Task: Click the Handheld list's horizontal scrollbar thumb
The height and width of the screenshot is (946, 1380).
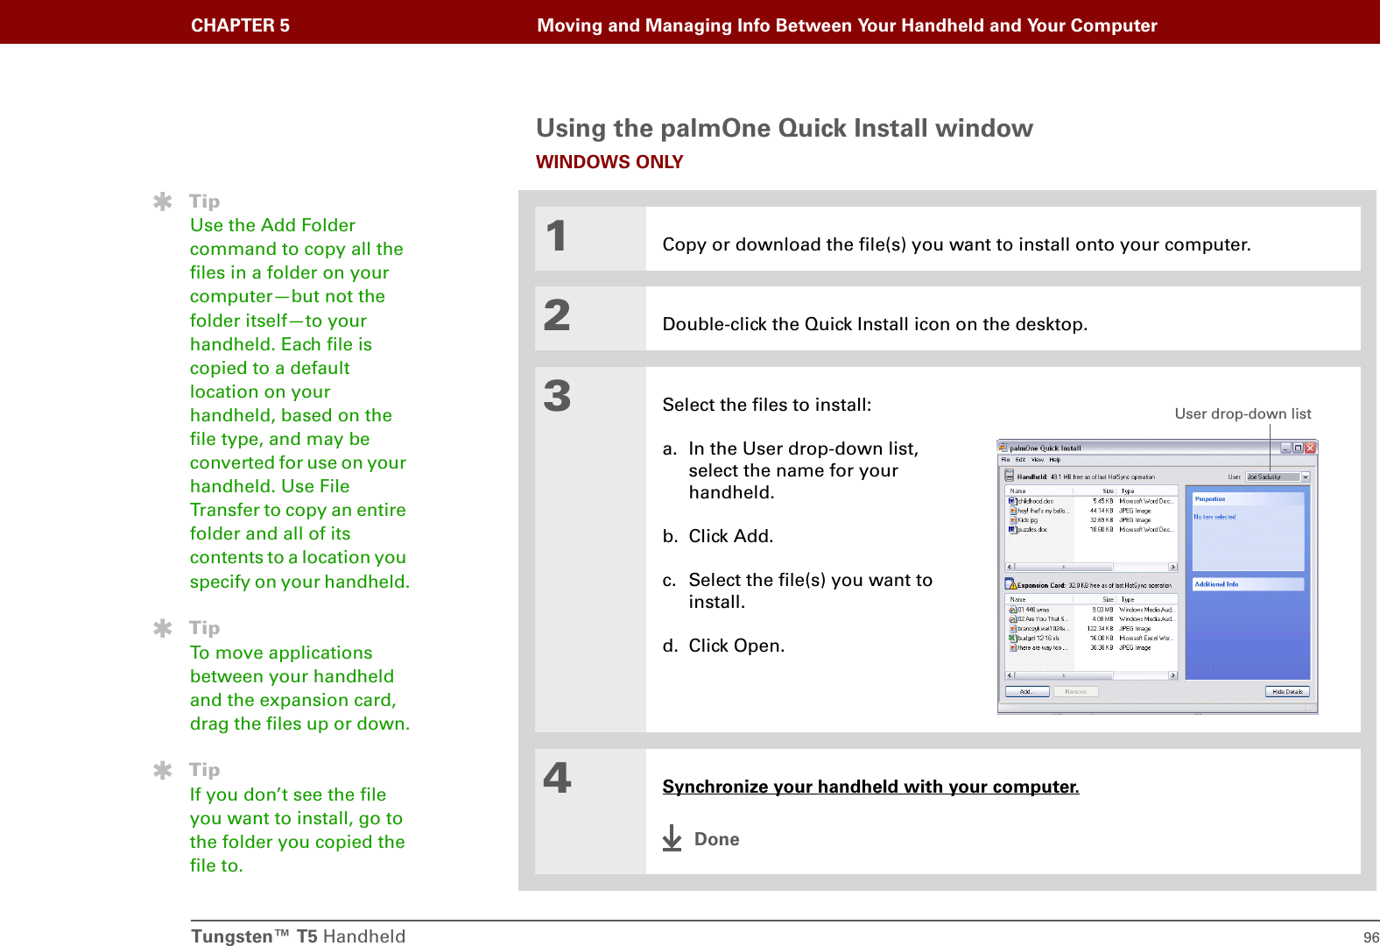Action: coord(1064,567)
